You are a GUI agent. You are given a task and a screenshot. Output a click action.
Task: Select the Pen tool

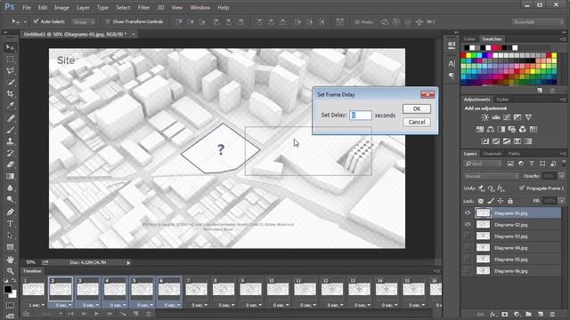click(x=10, y=212)
